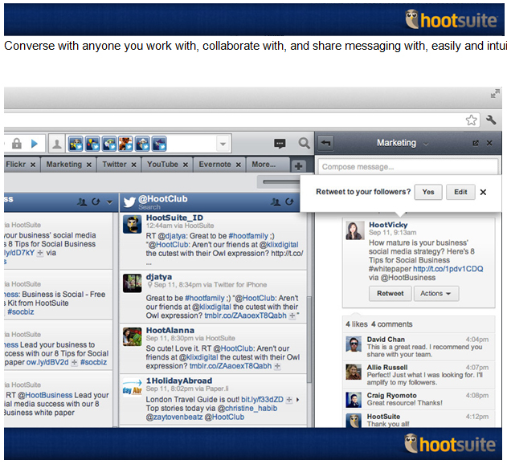Click Edit in the retweet prompt

(460, 192)
